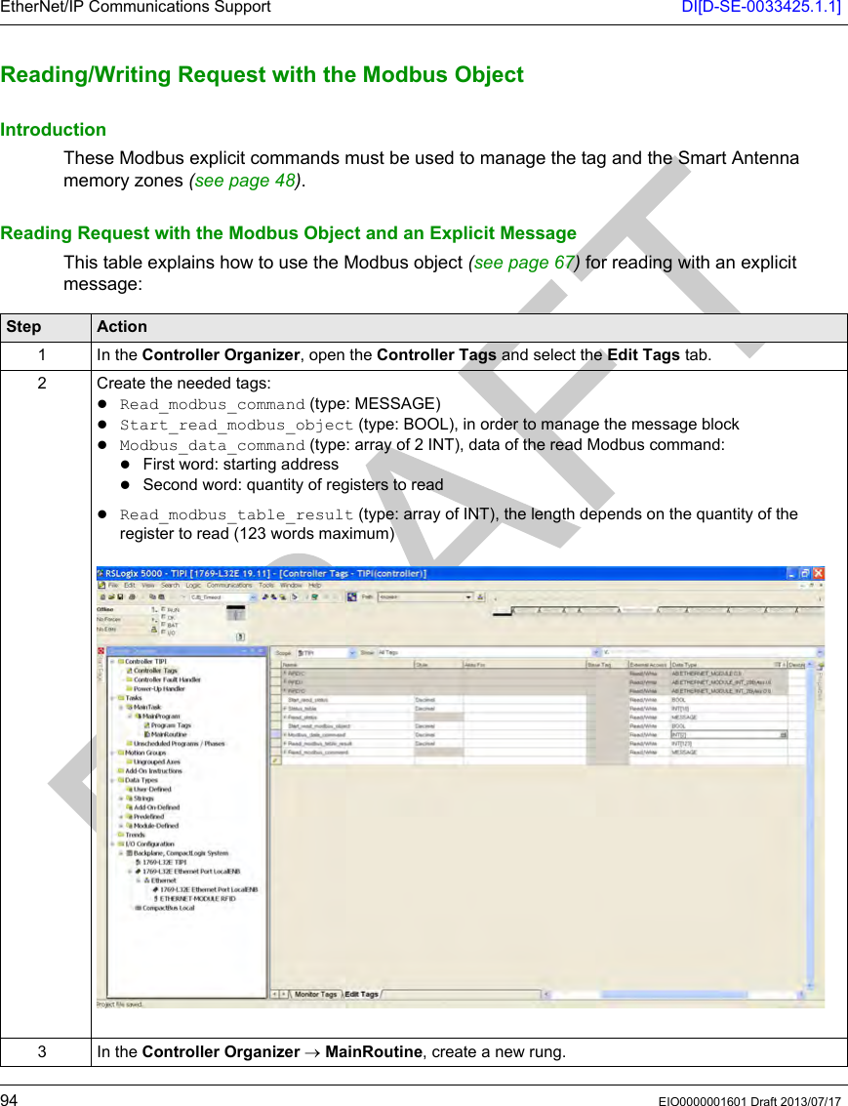Click the Save toolbar icon

(121, 597)
